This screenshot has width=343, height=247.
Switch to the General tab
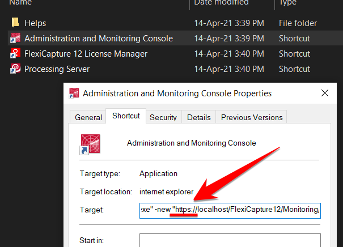(x=88, y=117)
